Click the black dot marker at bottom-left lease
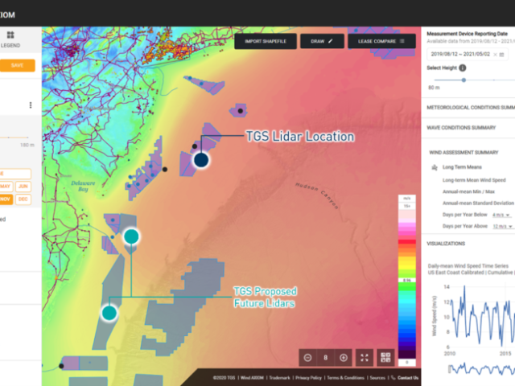The width and height of the screenshot is (515, 386). [x=61, y=366]
